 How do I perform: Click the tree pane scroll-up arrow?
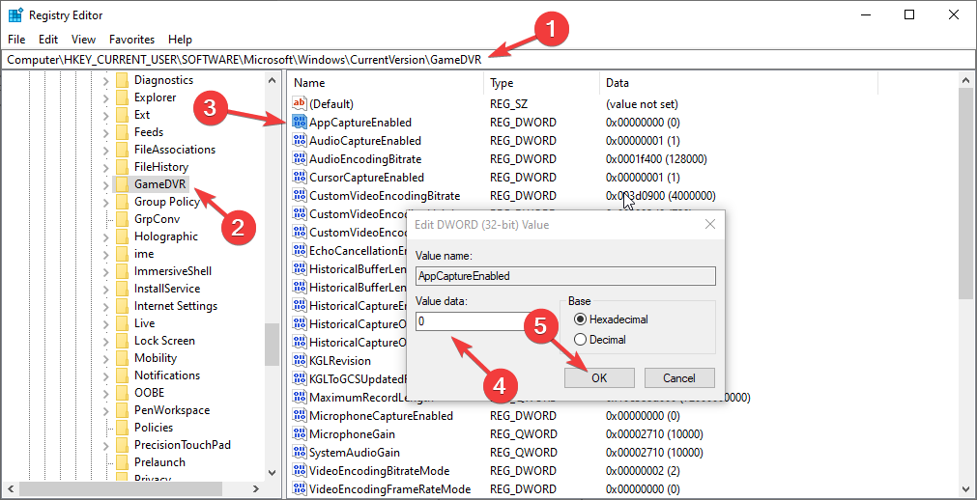click(273, 80)
